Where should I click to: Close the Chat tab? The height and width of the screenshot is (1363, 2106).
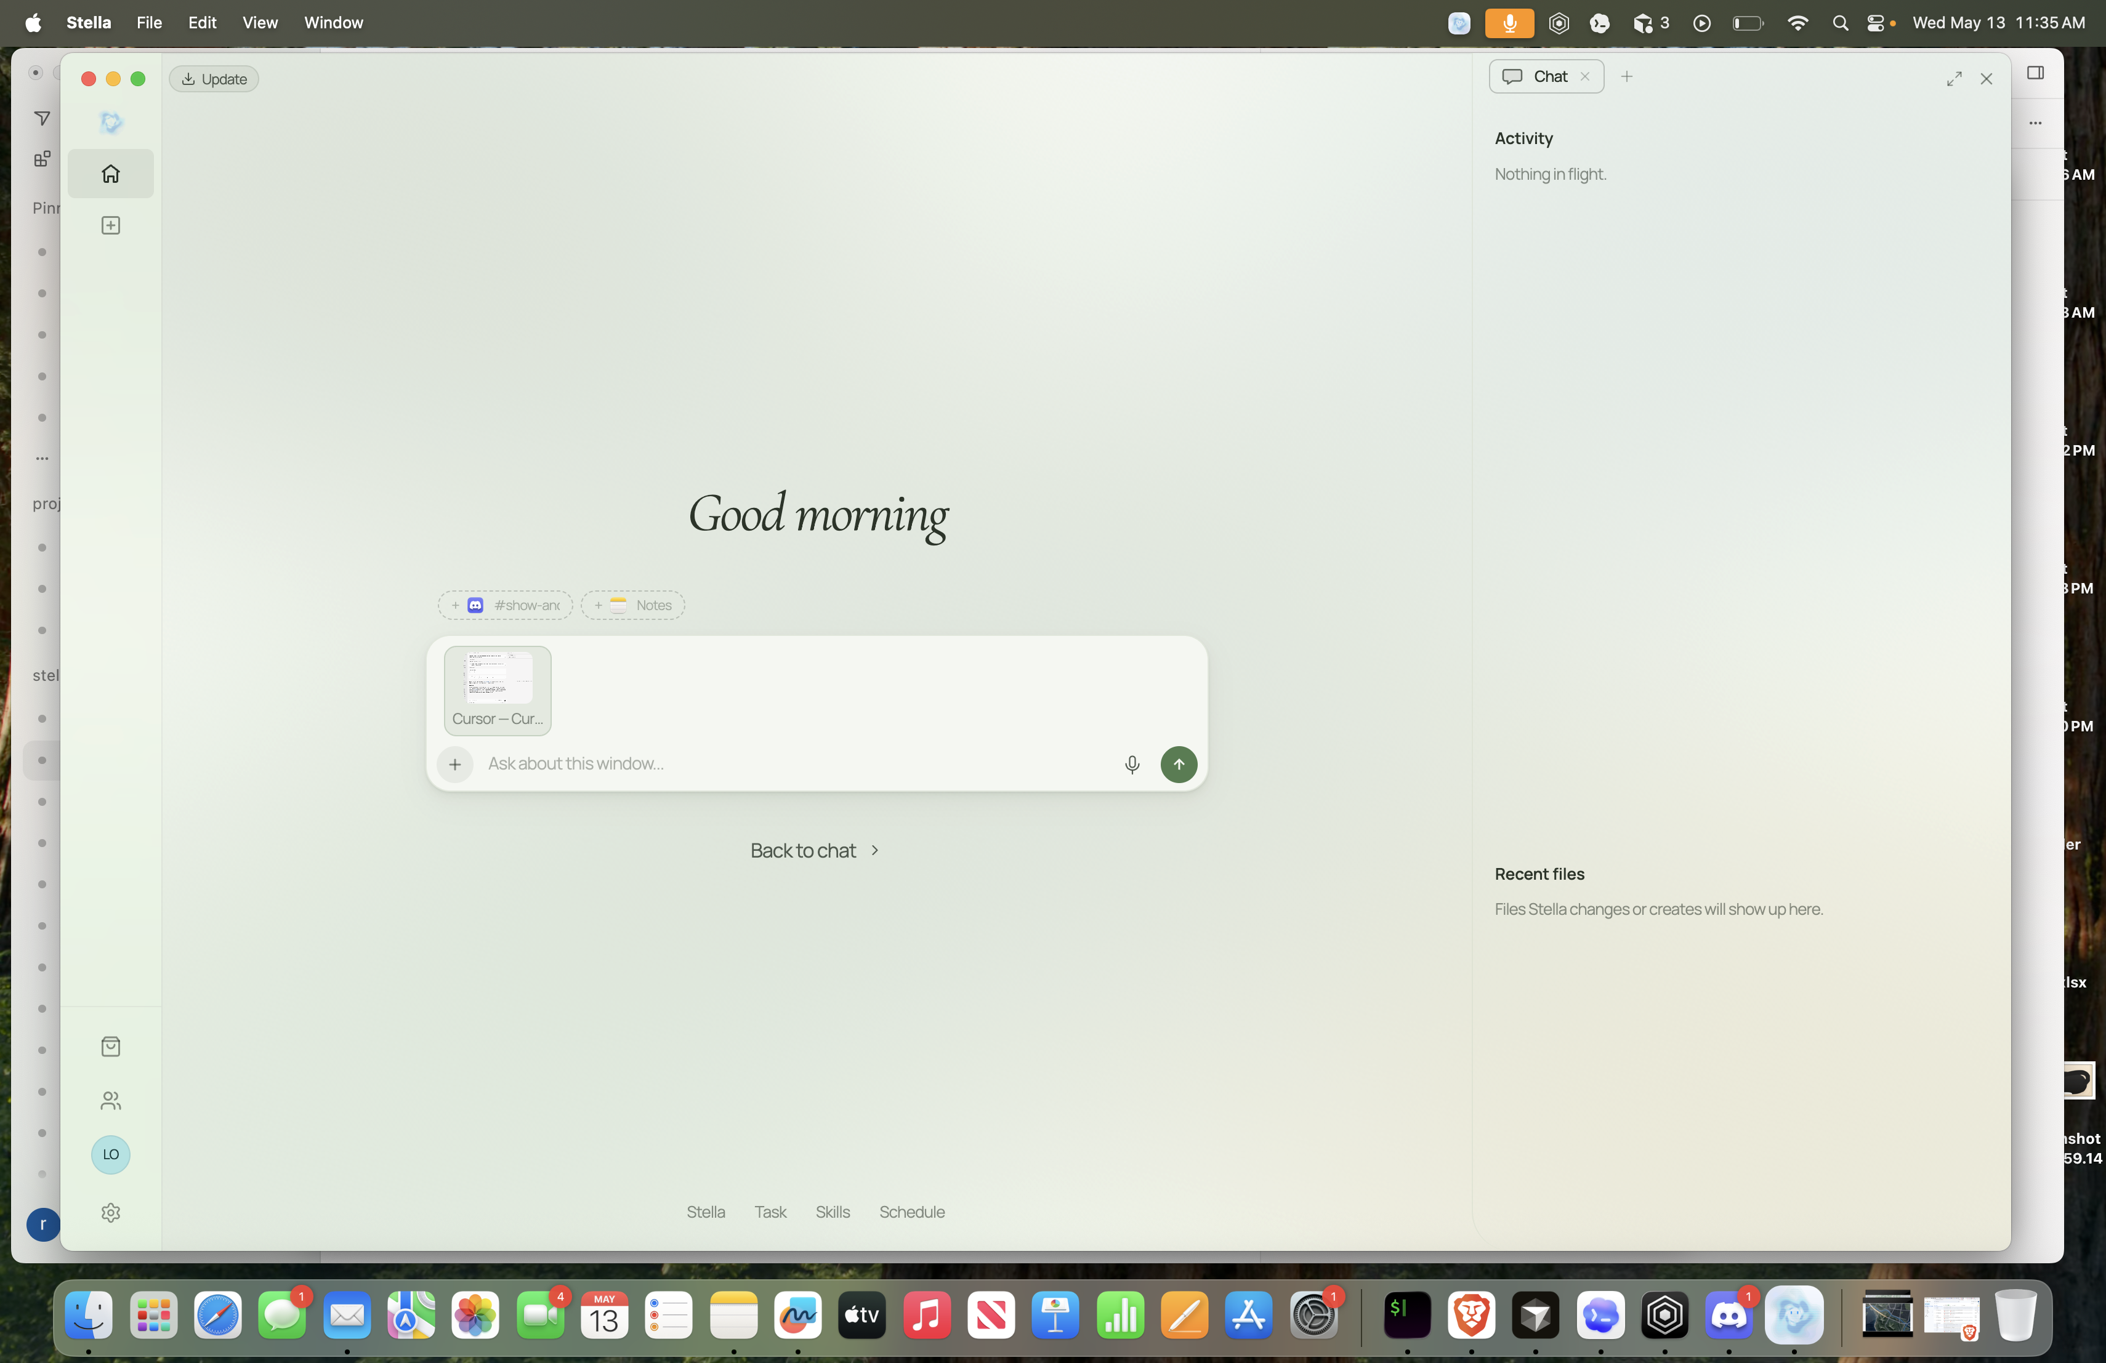[x=1585, y=77]
